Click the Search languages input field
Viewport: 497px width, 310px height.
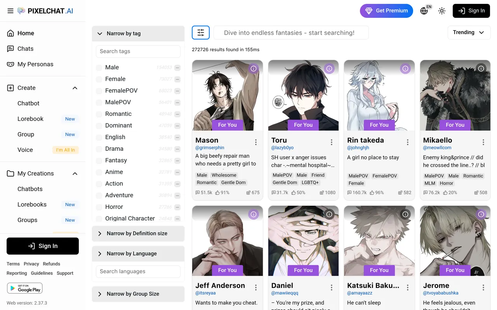[138, 272]
